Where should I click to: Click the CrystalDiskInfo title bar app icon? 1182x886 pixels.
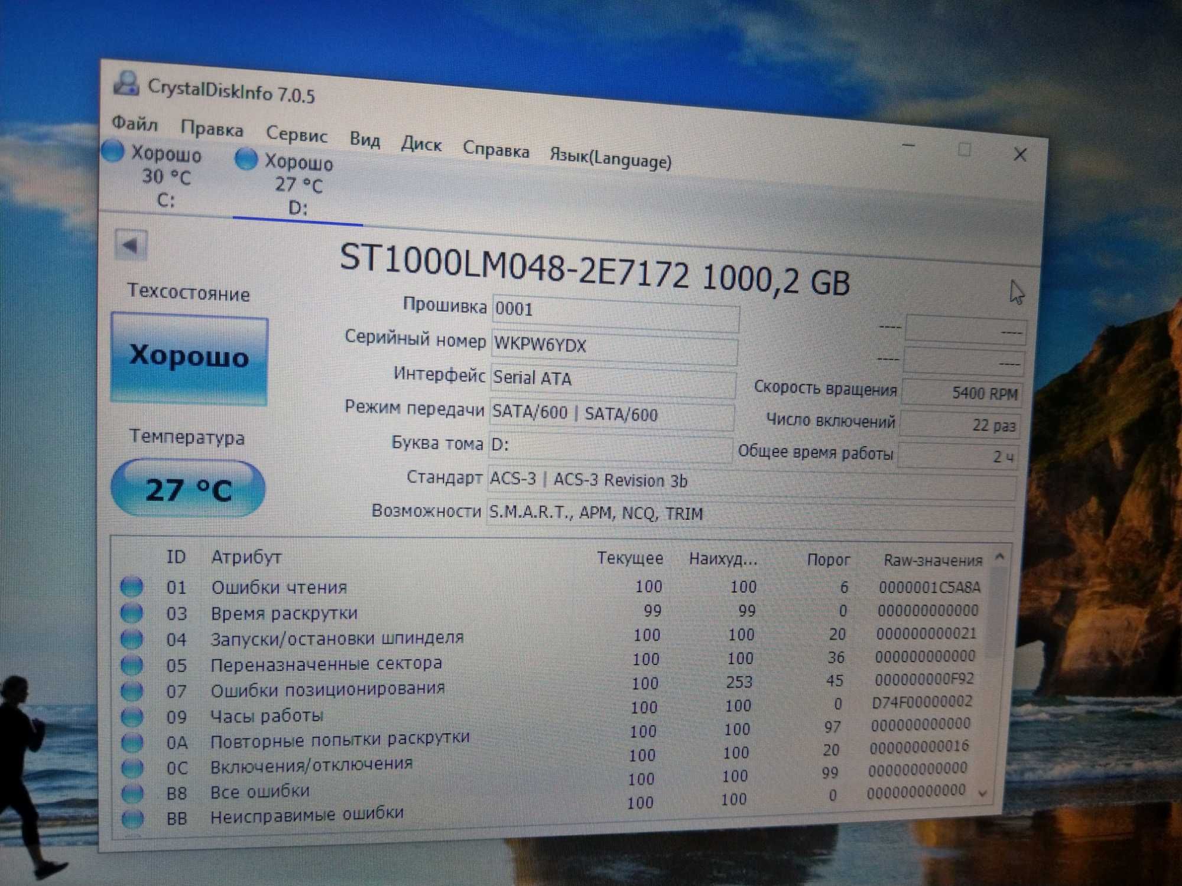coord(126,83)
